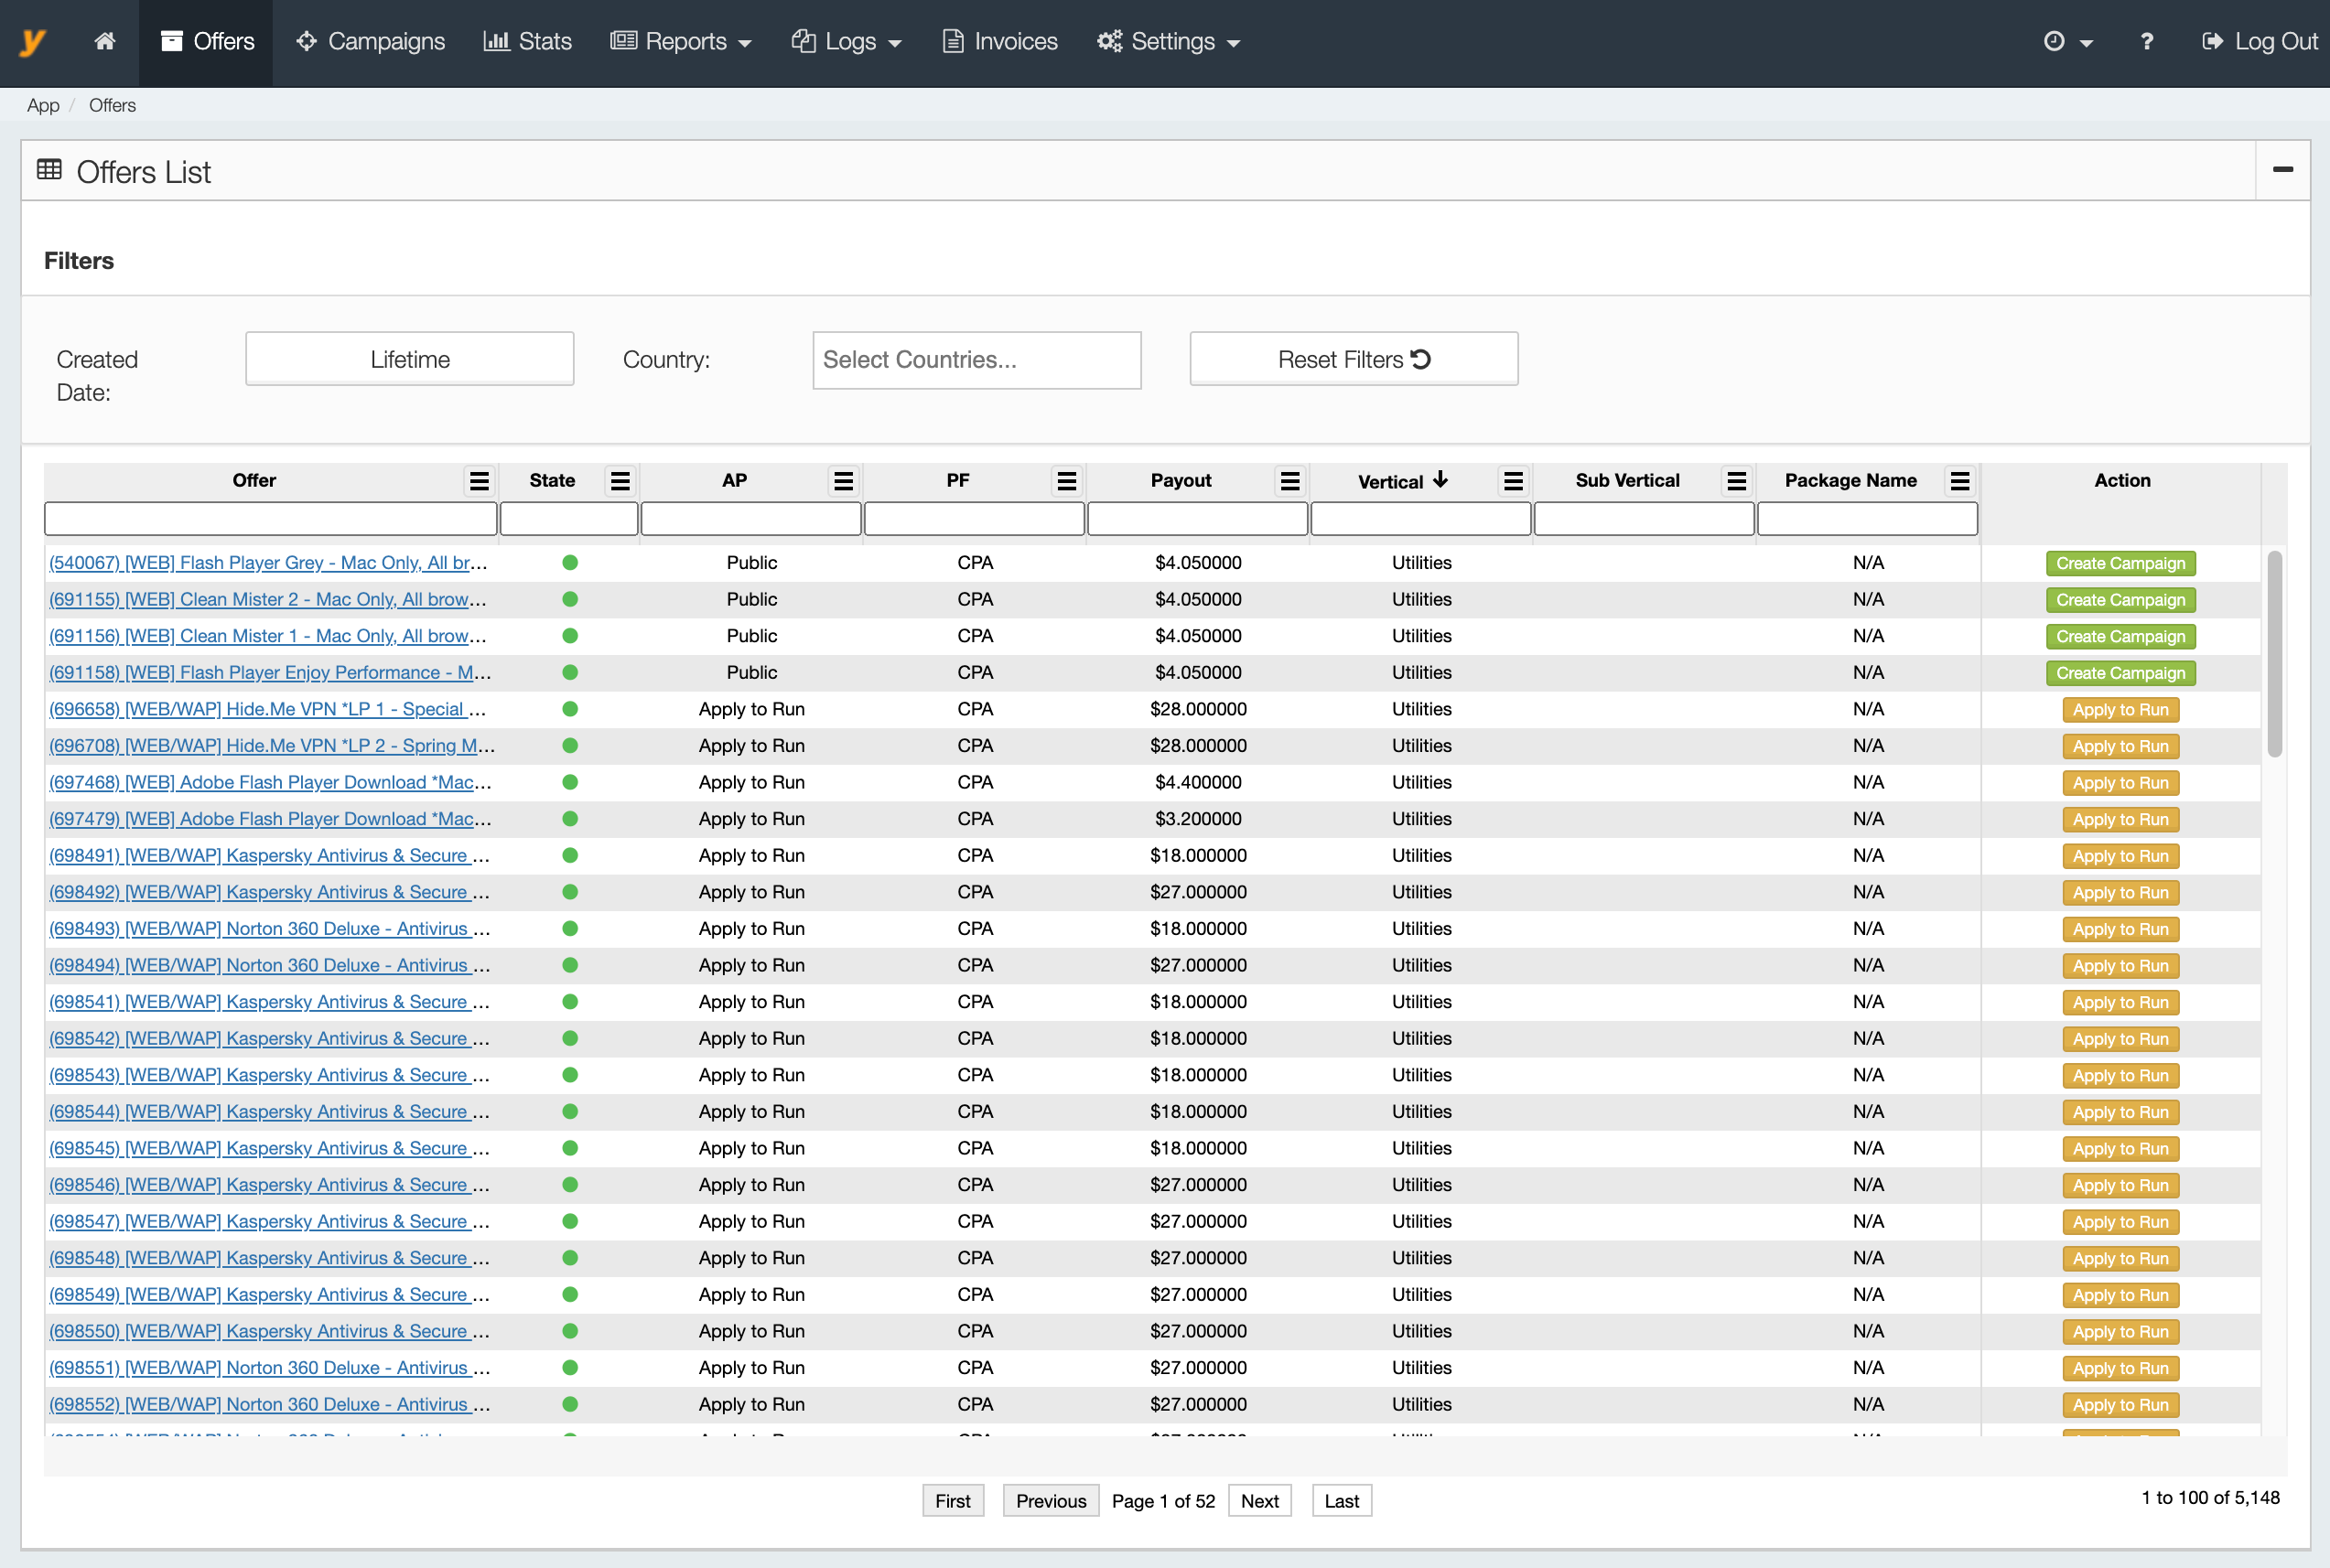Viewport: 2330px width, 1568px height.
Task: Click the State filter input field
Action: (568, 519)
